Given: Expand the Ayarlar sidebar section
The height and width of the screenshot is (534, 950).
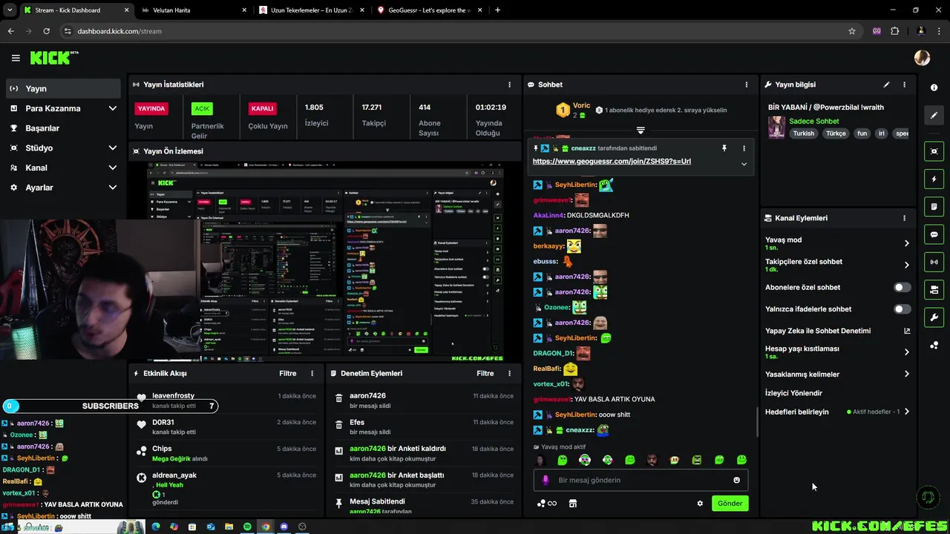Looking at the screenshot, I should pyautogui.click(x=112, y=188).
